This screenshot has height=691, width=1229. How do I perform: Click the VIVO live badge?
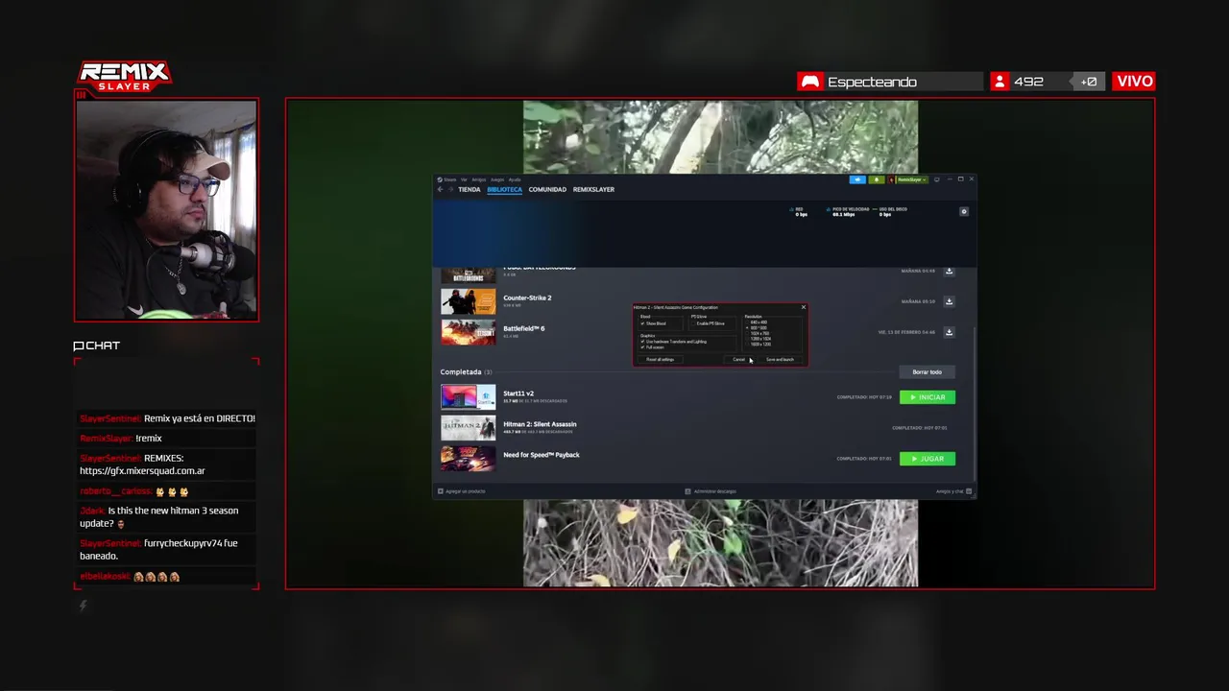(1134, 82)
